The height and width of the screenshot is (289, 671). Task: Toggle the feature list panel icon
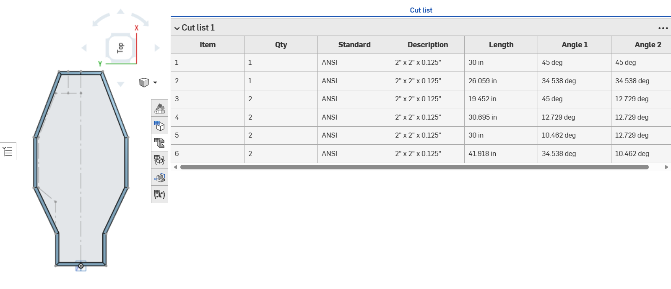click(8, 151)
